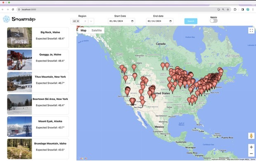256x161 pixels.
Task: Bookmark this page with the star icon
Action: tap(228, 9)
